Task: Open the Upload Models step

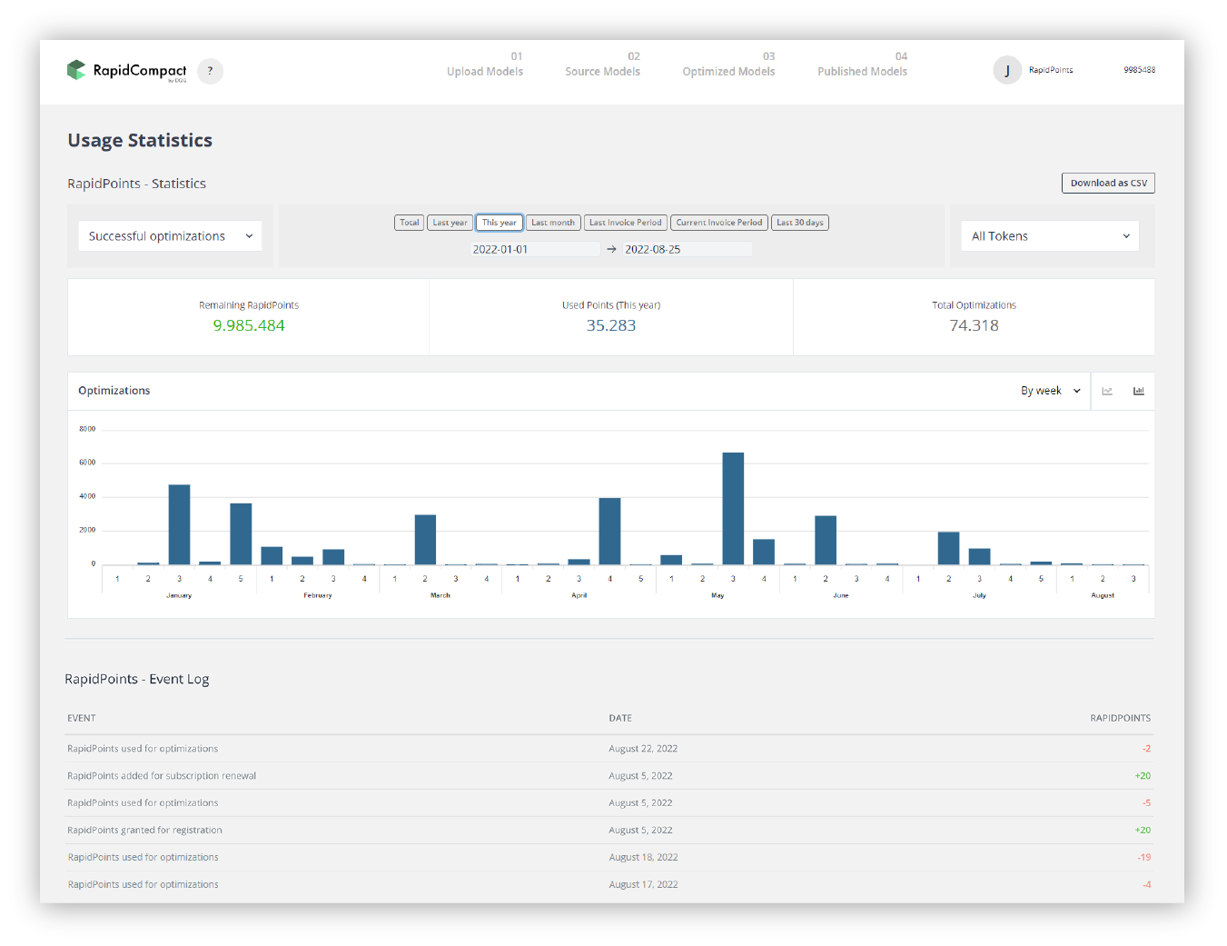Action: click(485, 65)
